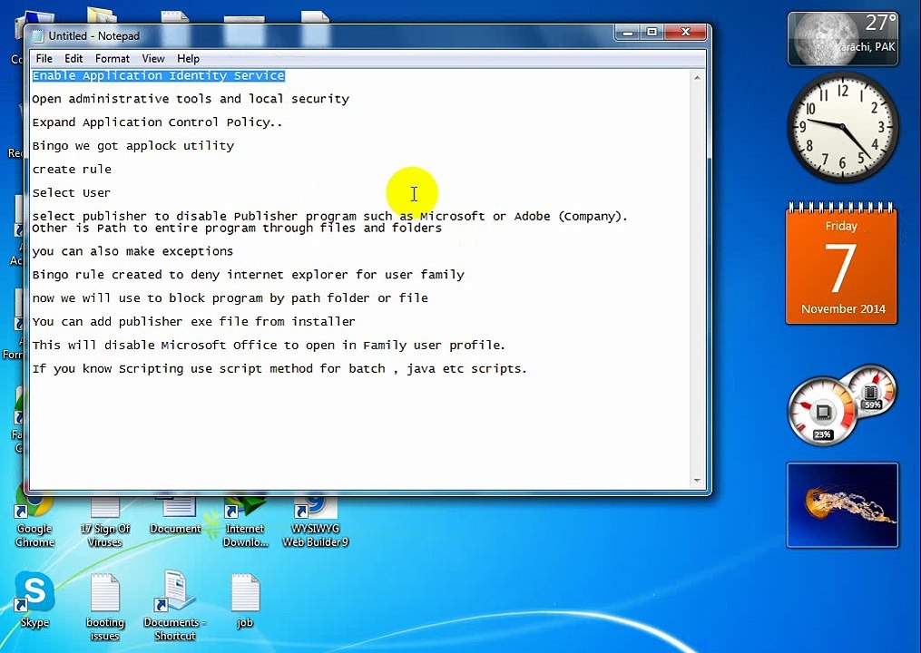Select the booting issues text file
921x653 pixels.
coord(104,607)
